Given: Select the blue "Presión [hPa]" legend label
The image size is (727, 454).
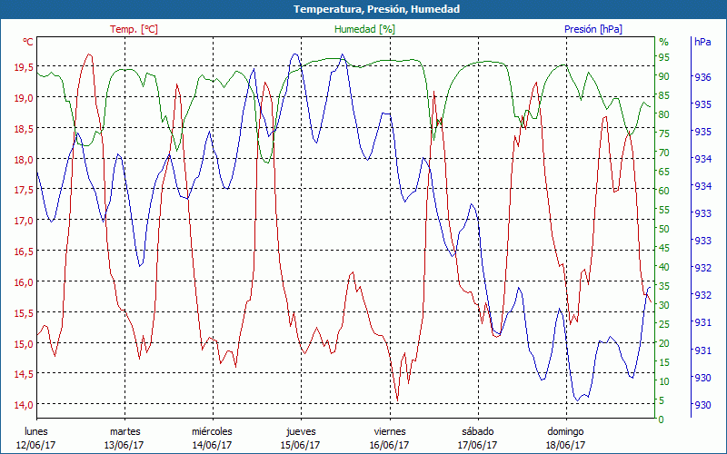Looking at the screenshot, I should click(593, 29).
